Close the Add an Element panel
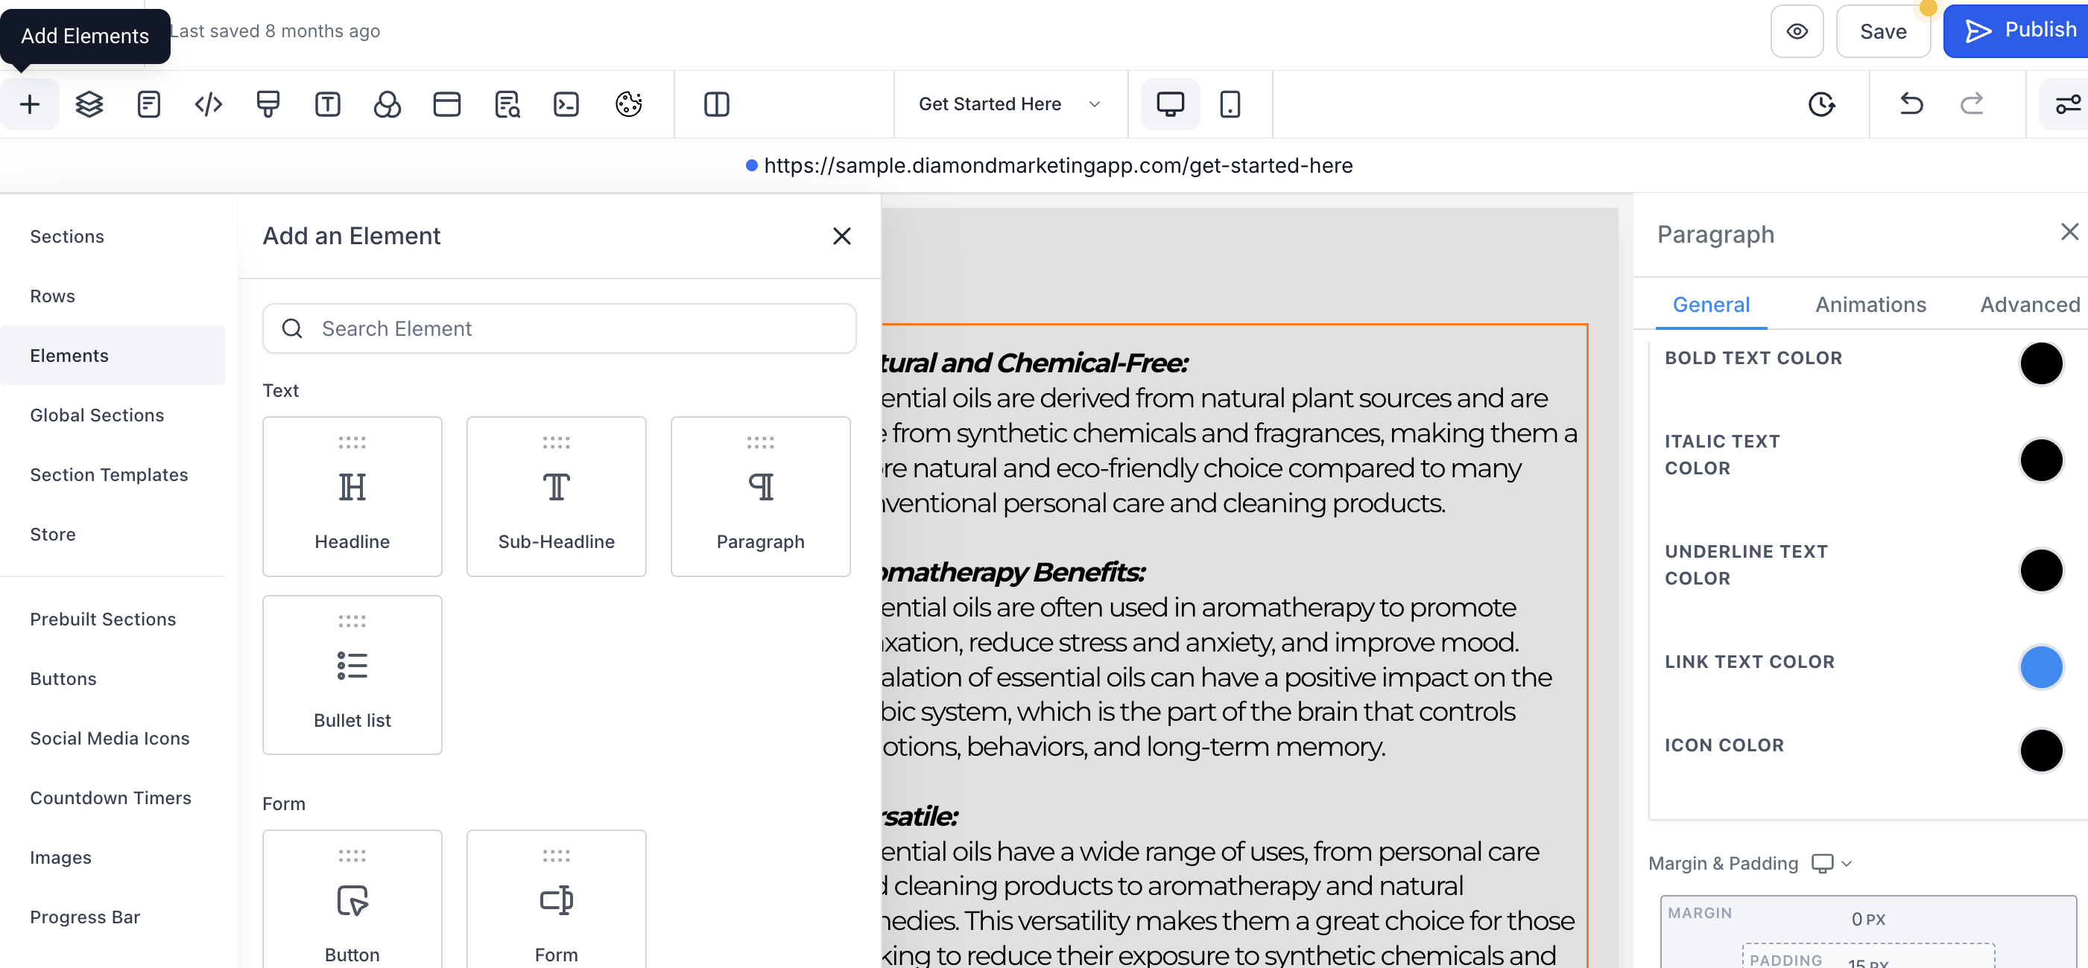The image size is (2088, 968). point(842,236)
